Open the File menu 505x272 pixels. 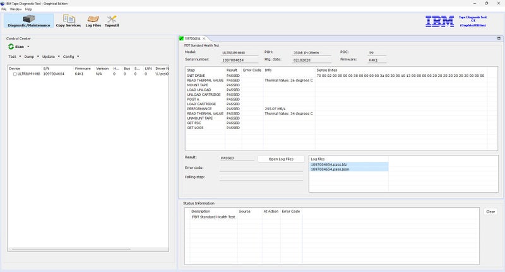coord(4,9)
